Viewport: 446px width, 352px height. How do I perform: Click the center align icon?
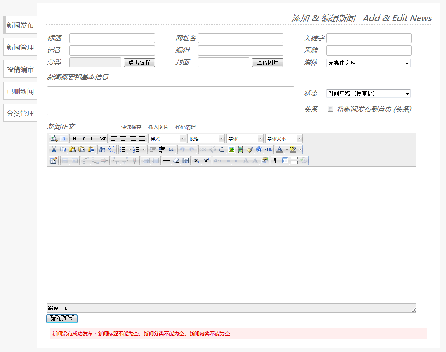coord(123,139)
